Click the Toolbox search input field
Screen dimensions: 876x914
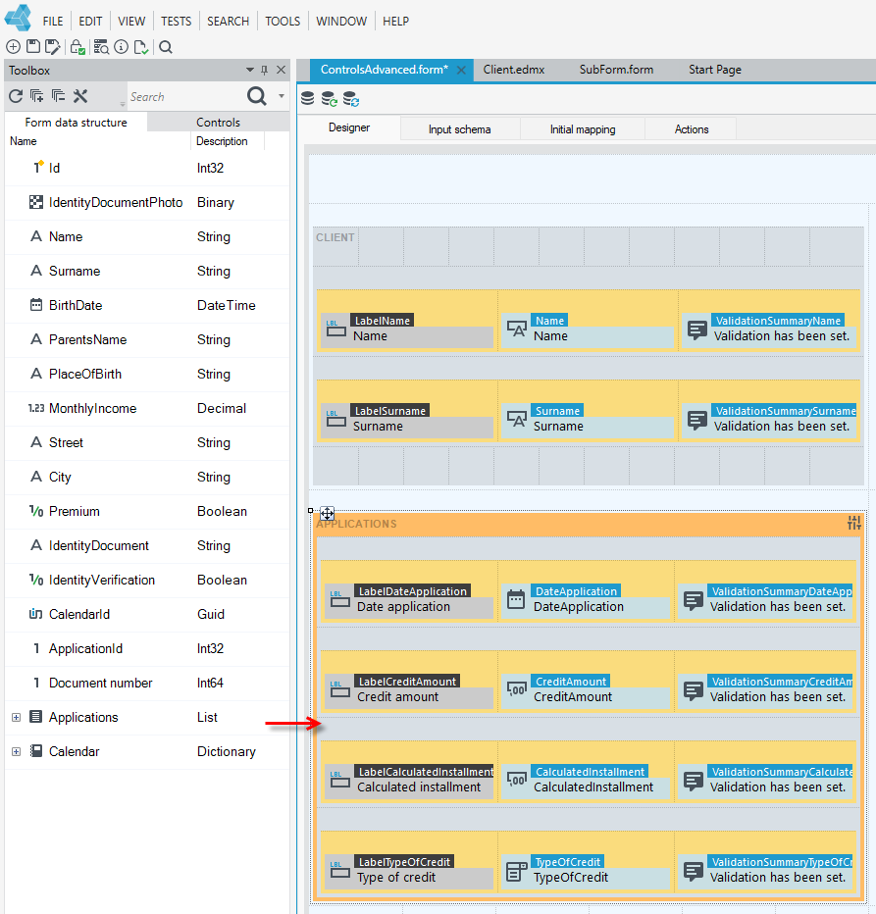coord(184,97)
